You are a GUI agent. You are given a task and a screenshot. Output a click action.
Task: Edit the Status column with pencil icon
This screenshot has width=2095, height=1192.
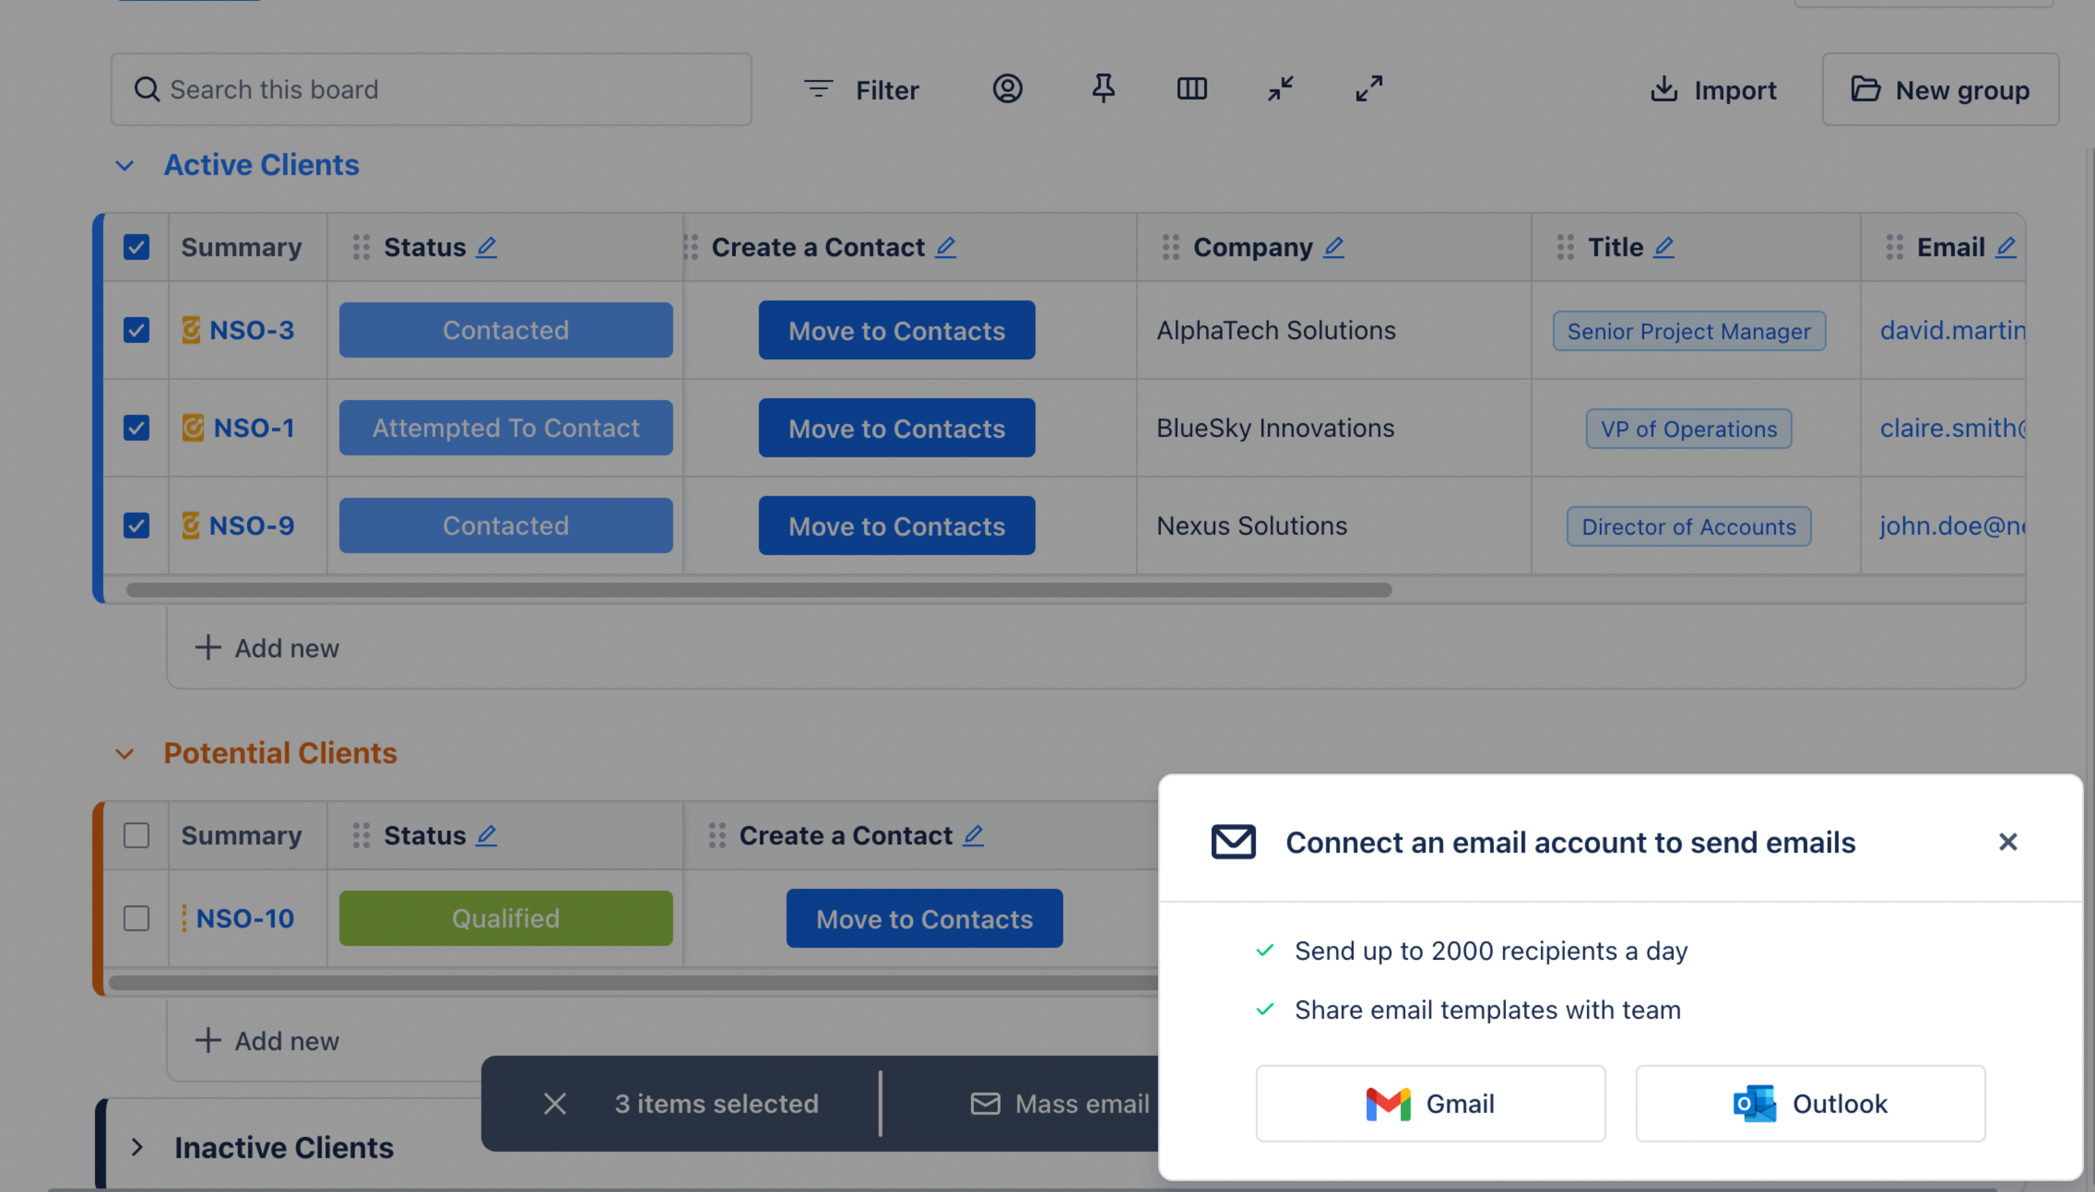pos(486,246)
